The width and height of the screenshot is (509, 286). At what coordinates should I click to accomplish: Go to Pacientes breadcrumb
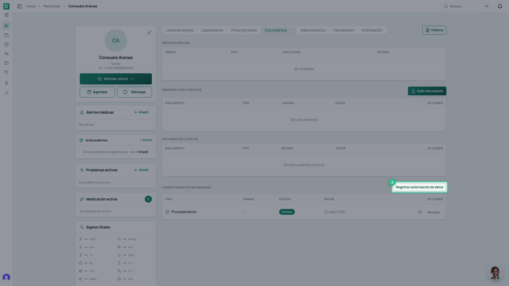pyautogui.click(x=52, y=6)
